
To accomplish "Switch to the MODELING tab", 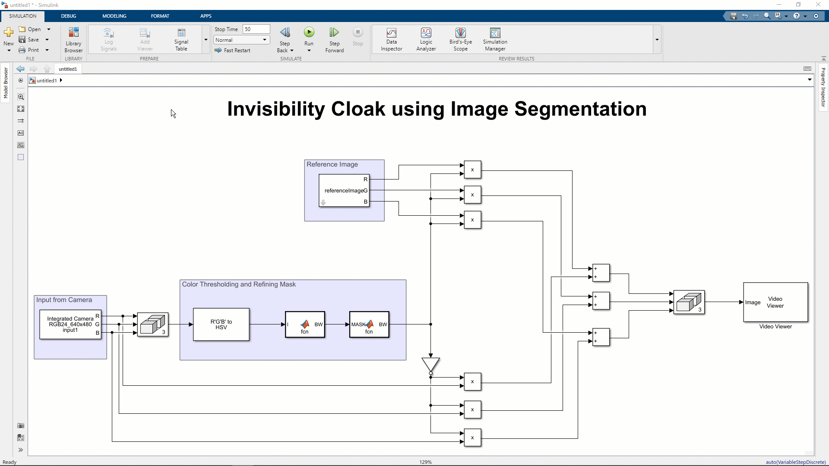I will click(x=114, y=16).
